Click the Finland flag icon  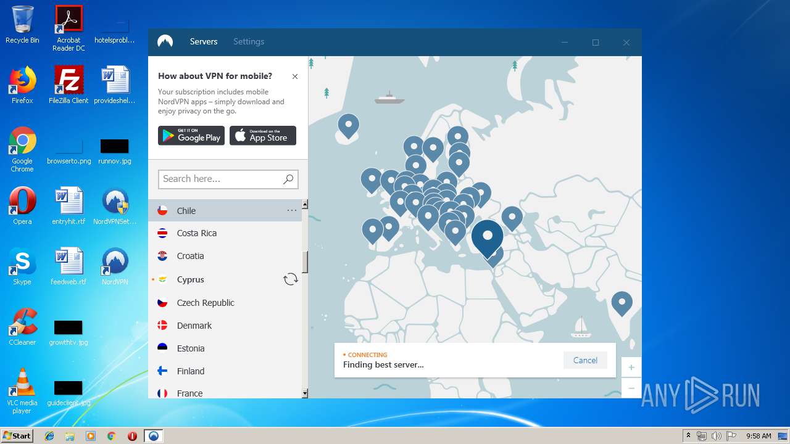[x=162, y=371]
